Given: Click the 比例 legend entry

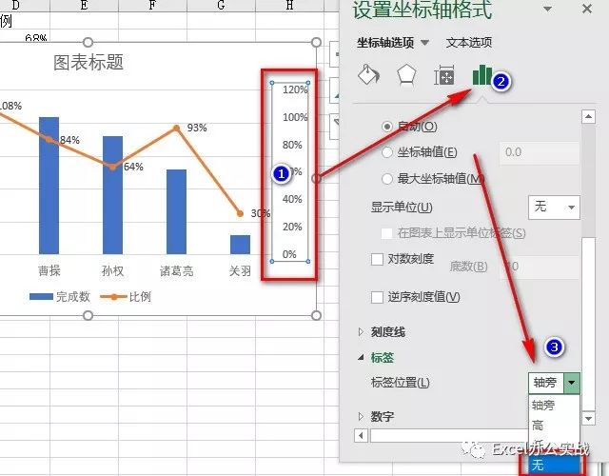Looking at the screenshot, I should tap(126, 297).
